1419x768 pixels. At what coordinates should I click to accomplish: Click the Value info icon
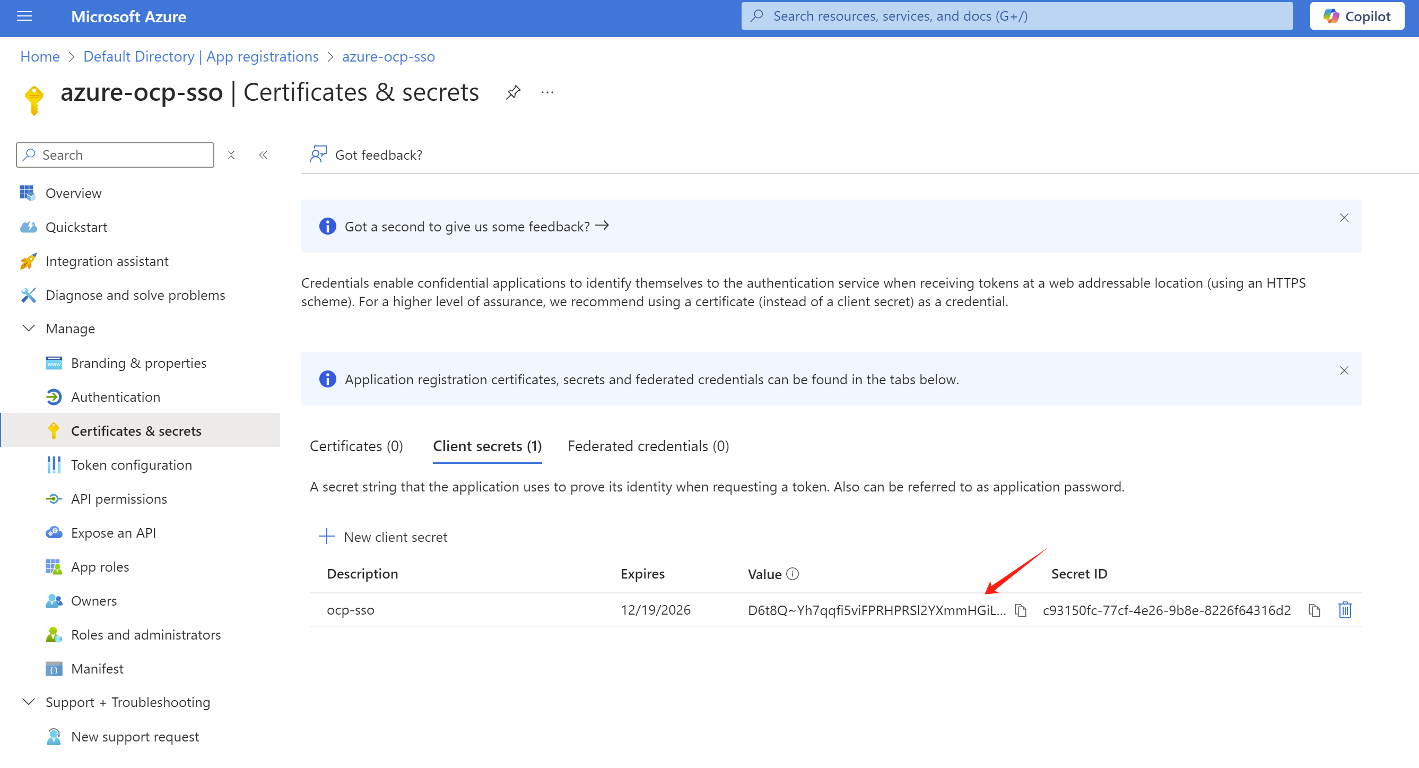coord(792,574)
